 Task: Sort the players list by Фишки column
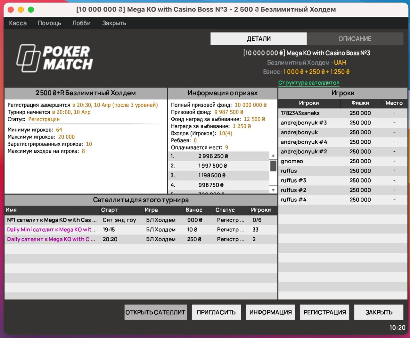[360, 103]
